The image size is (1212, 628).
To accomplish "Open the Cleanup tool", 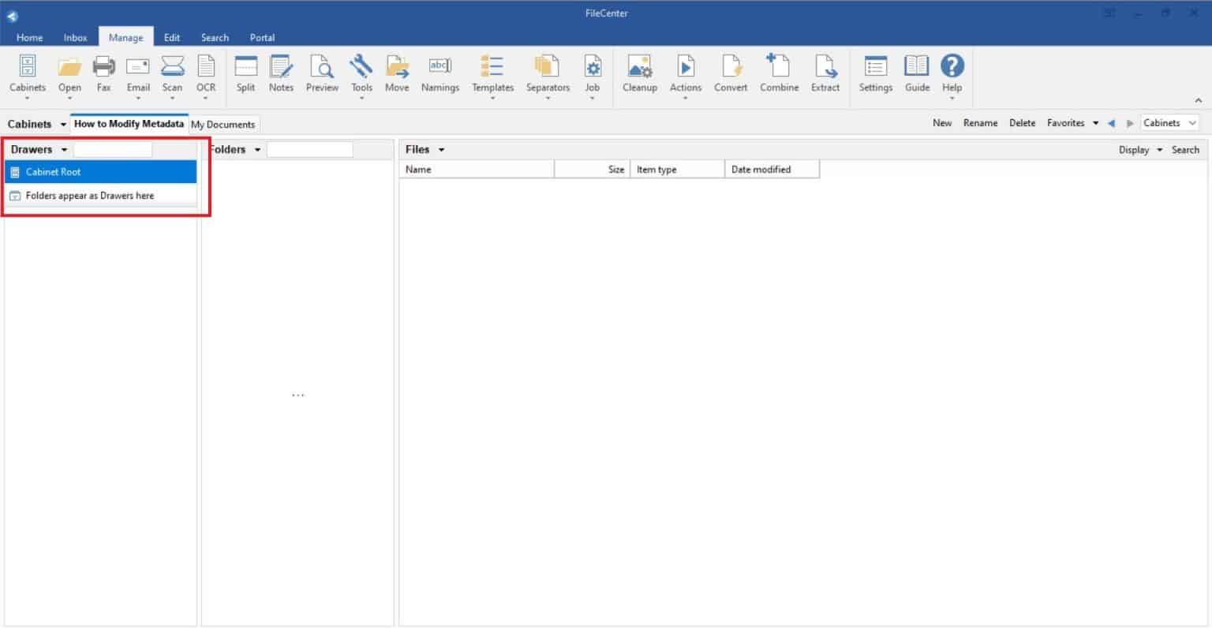I will click(639, 75).
